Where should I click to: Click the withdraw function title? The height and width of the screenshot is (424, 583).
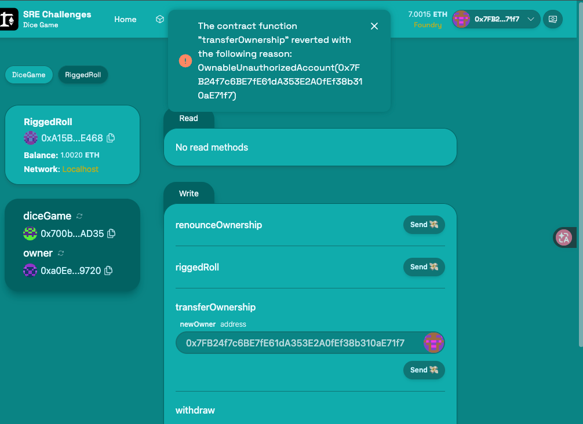click(195, 410)
